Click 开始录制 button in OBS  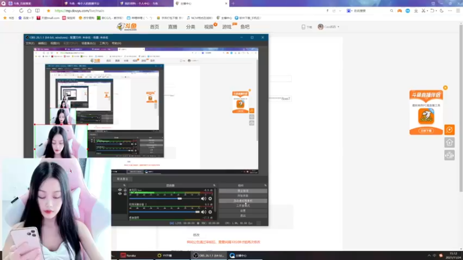click(243, 196)
